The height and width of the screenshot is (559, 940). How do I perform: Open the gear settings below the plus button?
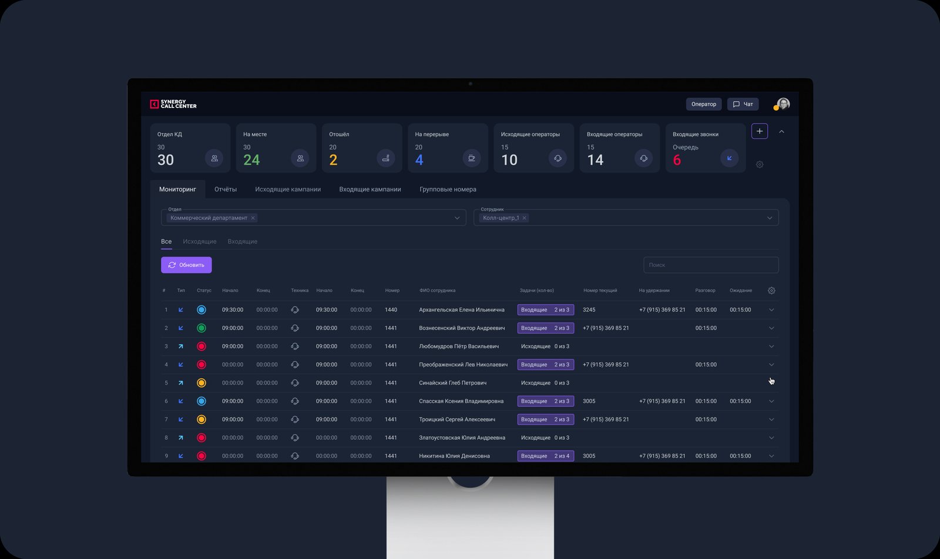[760, 164]
